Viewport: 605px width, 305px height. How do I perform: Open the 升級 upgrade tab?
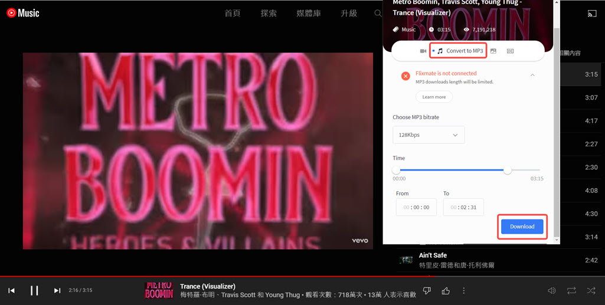pyautogui.click(x=349, y=13)
